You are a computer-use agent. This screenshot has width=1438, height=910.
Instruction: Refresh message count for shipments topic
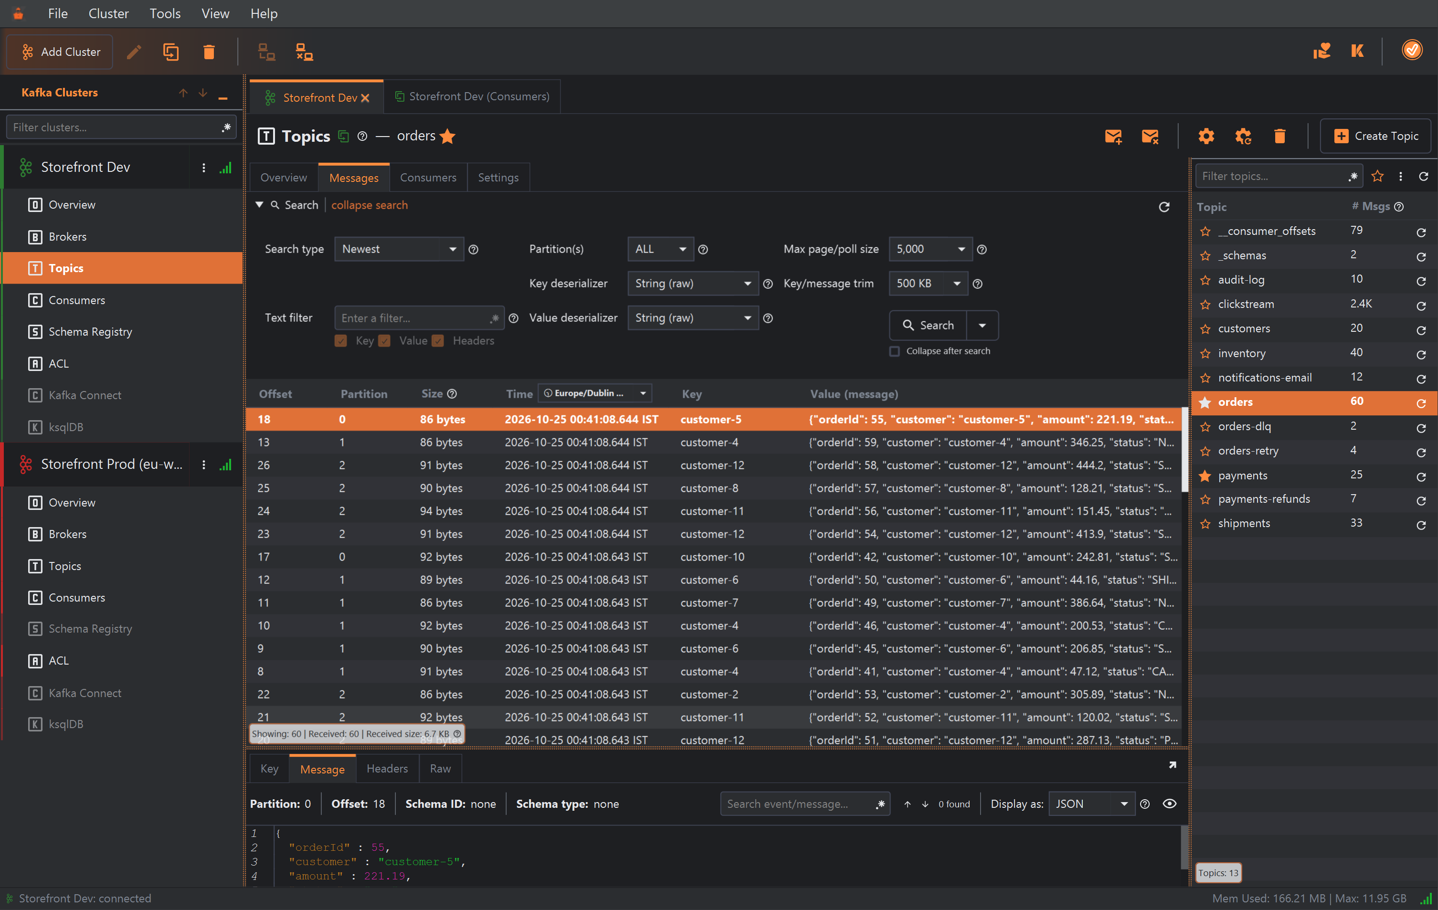pos(1421,525)
